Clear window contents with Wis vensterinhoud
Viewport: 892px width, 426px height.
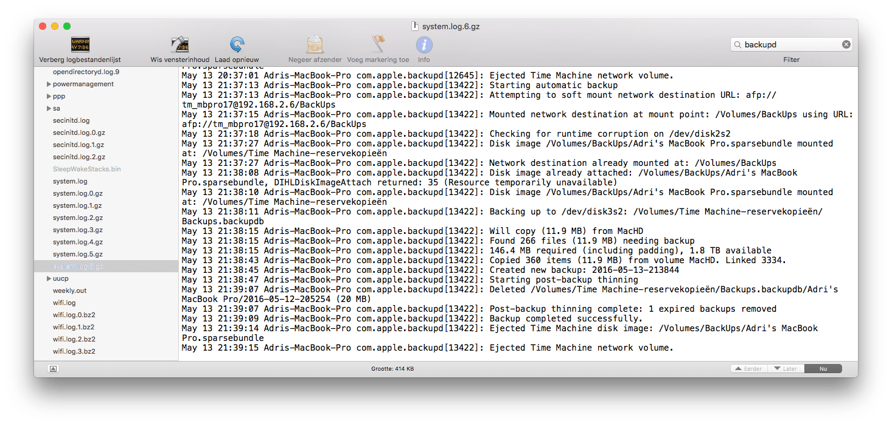pyautogui.click(x=179, y=44)
